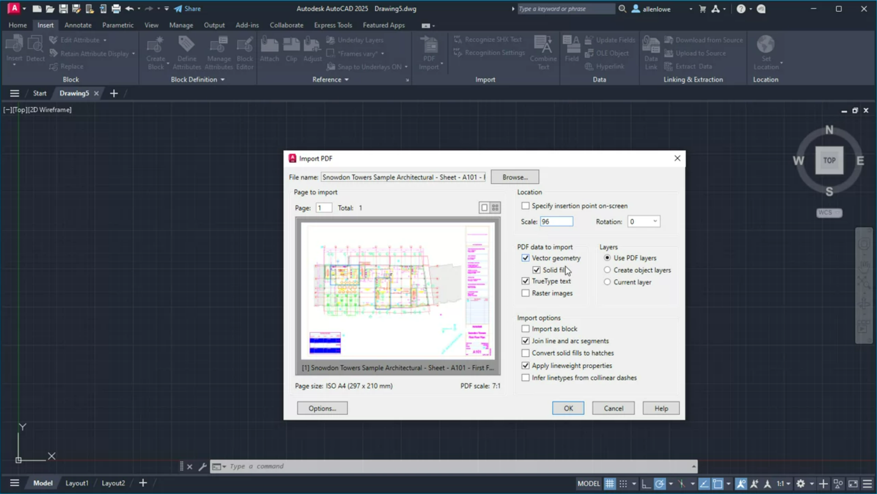Viewport: 877px width, 494px height.
Task: Check Specify insertion point on-screen
Action: [x=525, y=206]
